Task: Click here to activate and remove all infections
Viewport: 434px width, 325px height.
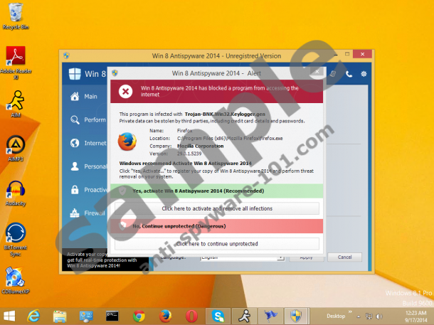Action: [217, 208]
